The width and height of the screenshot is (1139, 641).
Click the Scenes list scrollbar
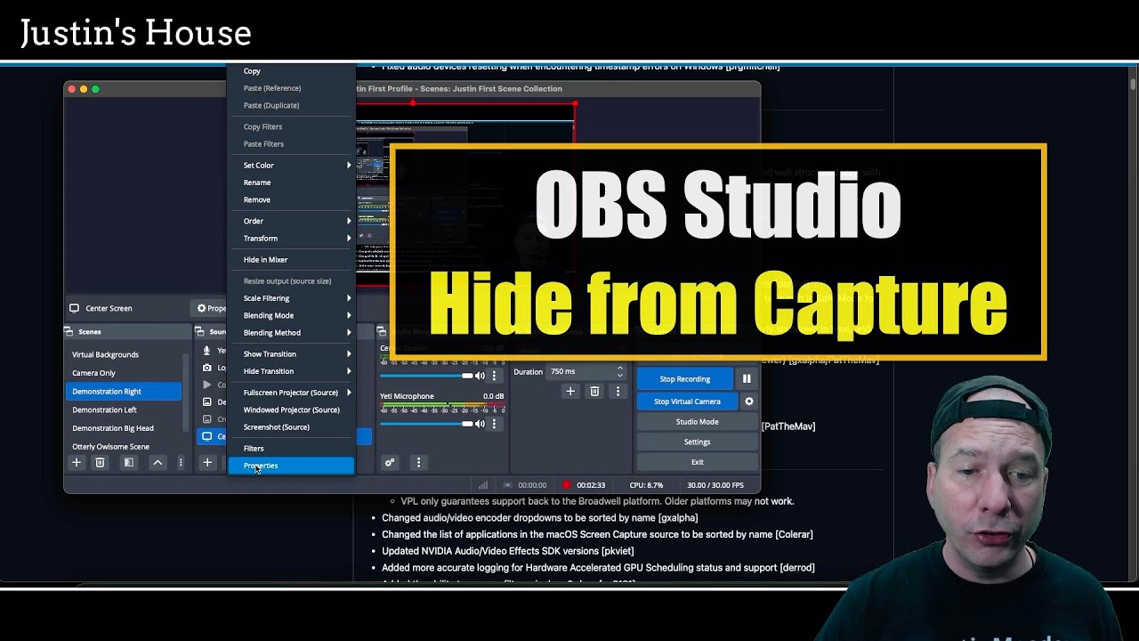click(186, 392)
